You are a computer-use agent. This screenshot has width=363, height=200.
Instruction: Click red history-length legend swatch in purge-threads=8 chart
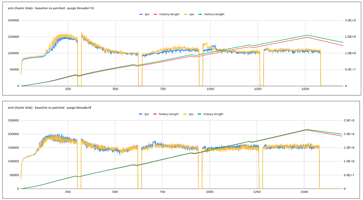pyautogui.click(x=155, y=114)
